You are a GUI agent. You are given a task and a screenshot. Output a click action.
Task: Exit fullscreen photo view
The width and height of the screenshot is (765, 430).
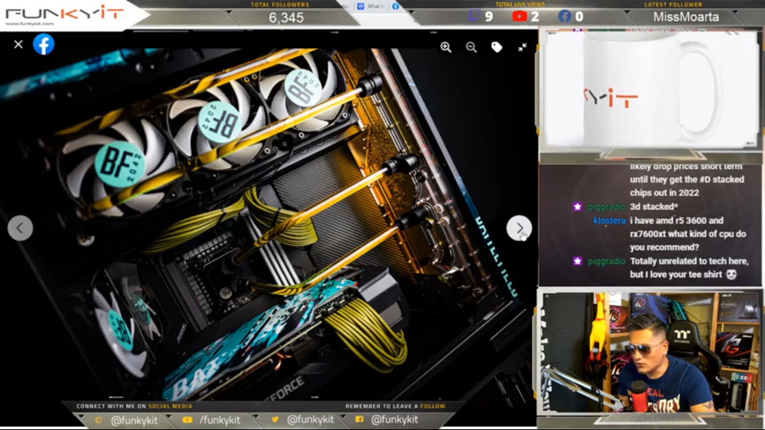522,47
